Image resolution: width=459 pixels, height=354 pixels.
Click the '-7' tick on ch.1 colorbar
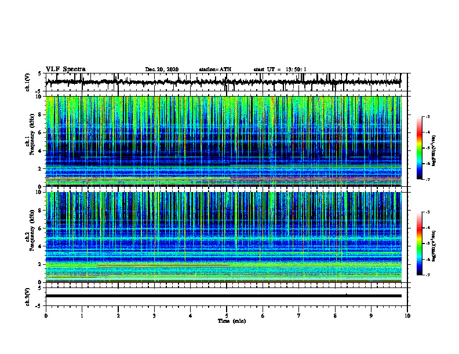(x=428, y=179)
